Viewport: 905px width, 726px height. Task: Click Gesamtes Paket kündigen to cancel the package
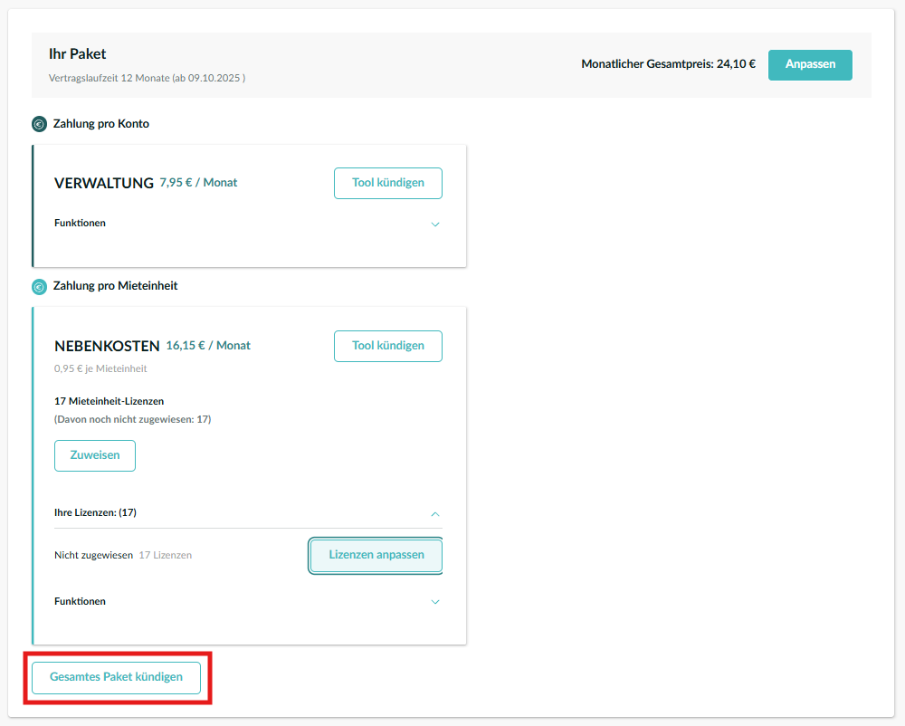tap(116, 677)
